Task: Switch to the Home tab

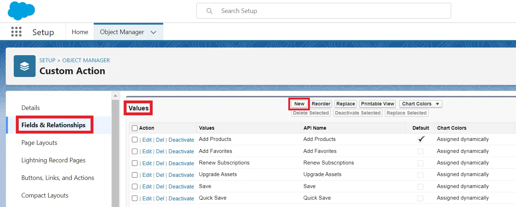Action: click(x=80, y=32)
